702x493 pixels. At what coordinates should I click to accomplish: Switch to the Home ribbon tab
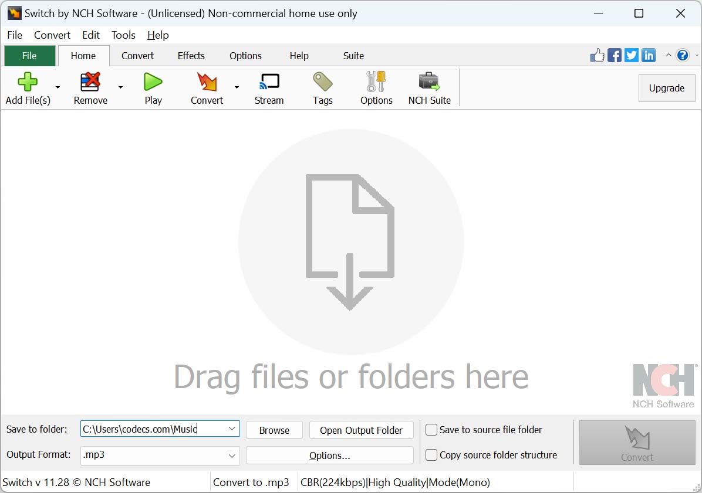click(x=83, y=56)
